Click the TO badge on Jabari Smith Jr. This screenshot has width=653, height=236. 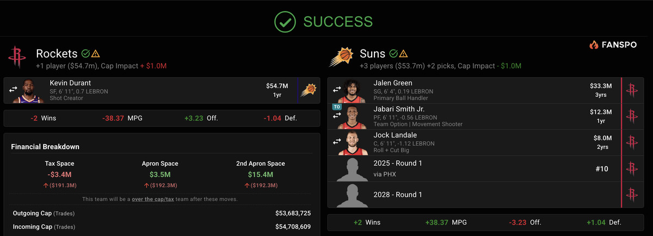pyautogui.click(x=337, y=108)
